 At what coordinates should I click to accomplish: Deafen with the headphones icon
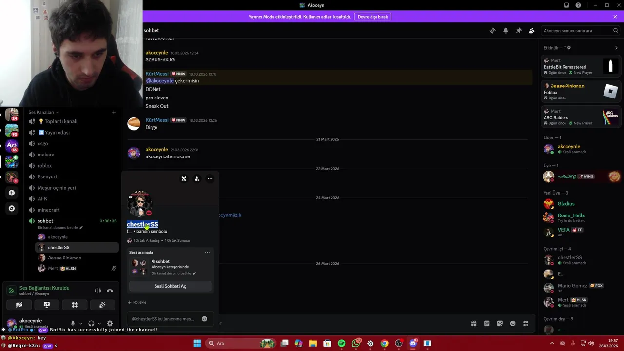(x=91, y=323)
